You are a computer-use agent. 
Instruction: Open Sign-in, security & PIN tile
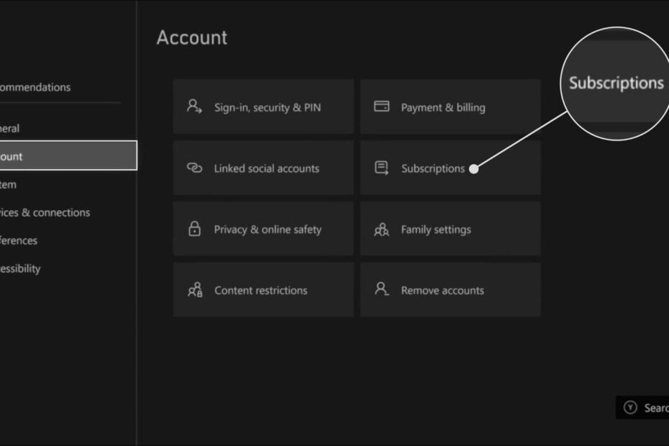coord(263,106)
